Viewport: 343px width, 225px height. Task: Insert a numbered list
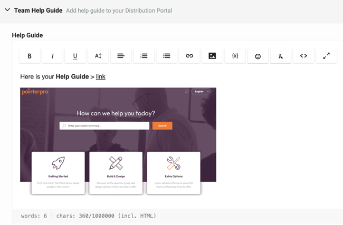[144, 56]
